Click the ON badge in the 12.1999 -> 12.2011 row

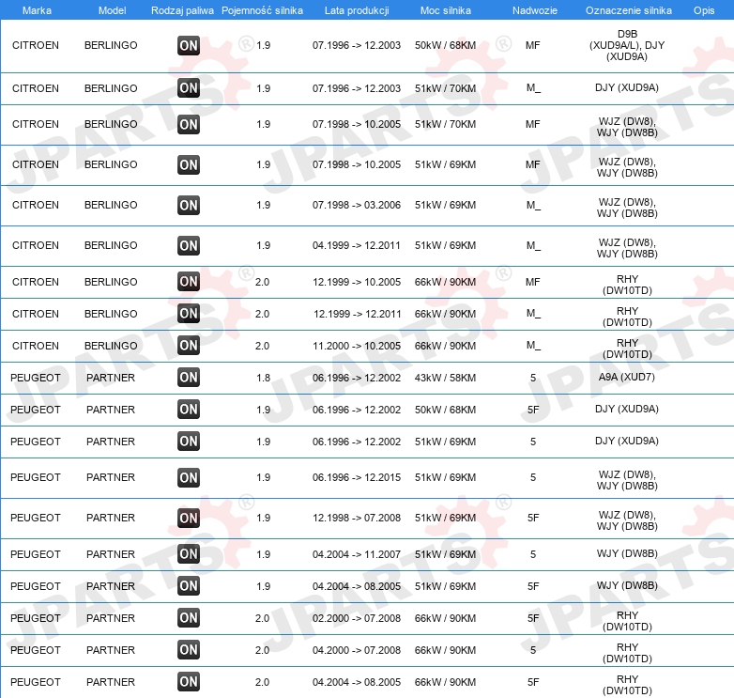point(189,314)
